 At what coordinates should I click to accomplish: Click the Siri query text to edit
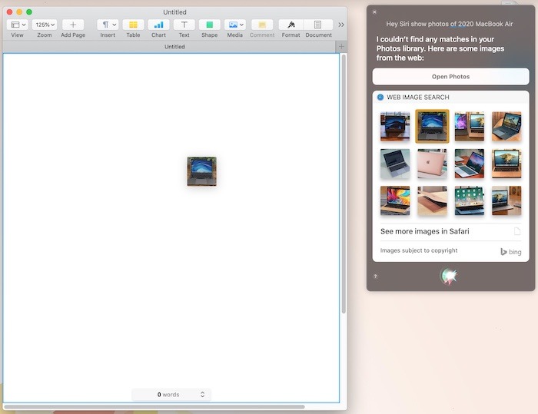pos(450,24)
